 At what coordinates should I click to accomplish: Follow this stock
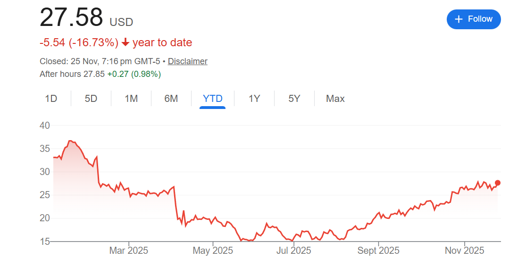[474, 19]
